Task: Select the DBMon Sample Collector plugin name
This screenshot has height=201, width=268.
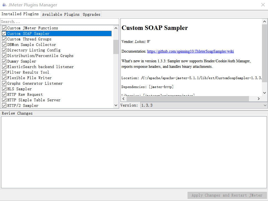Action: click(x=31, y=45)
